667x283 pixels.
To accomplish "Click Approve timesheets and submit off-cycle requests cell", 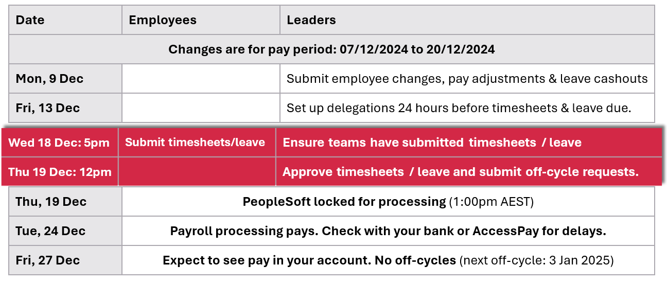I will [460, 172].
